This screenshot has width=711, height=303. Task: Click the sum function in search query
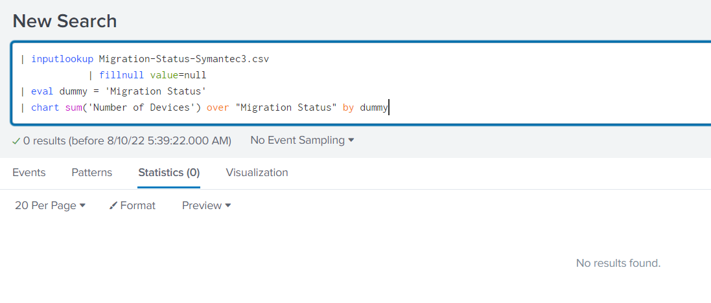click(x=73, y=107)
